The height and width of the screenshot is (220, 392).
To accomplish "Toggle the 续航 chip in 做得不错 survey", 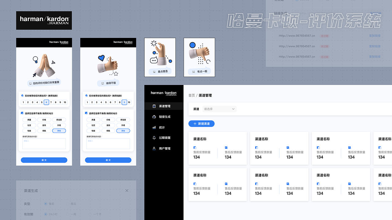I will coord(108,131).
